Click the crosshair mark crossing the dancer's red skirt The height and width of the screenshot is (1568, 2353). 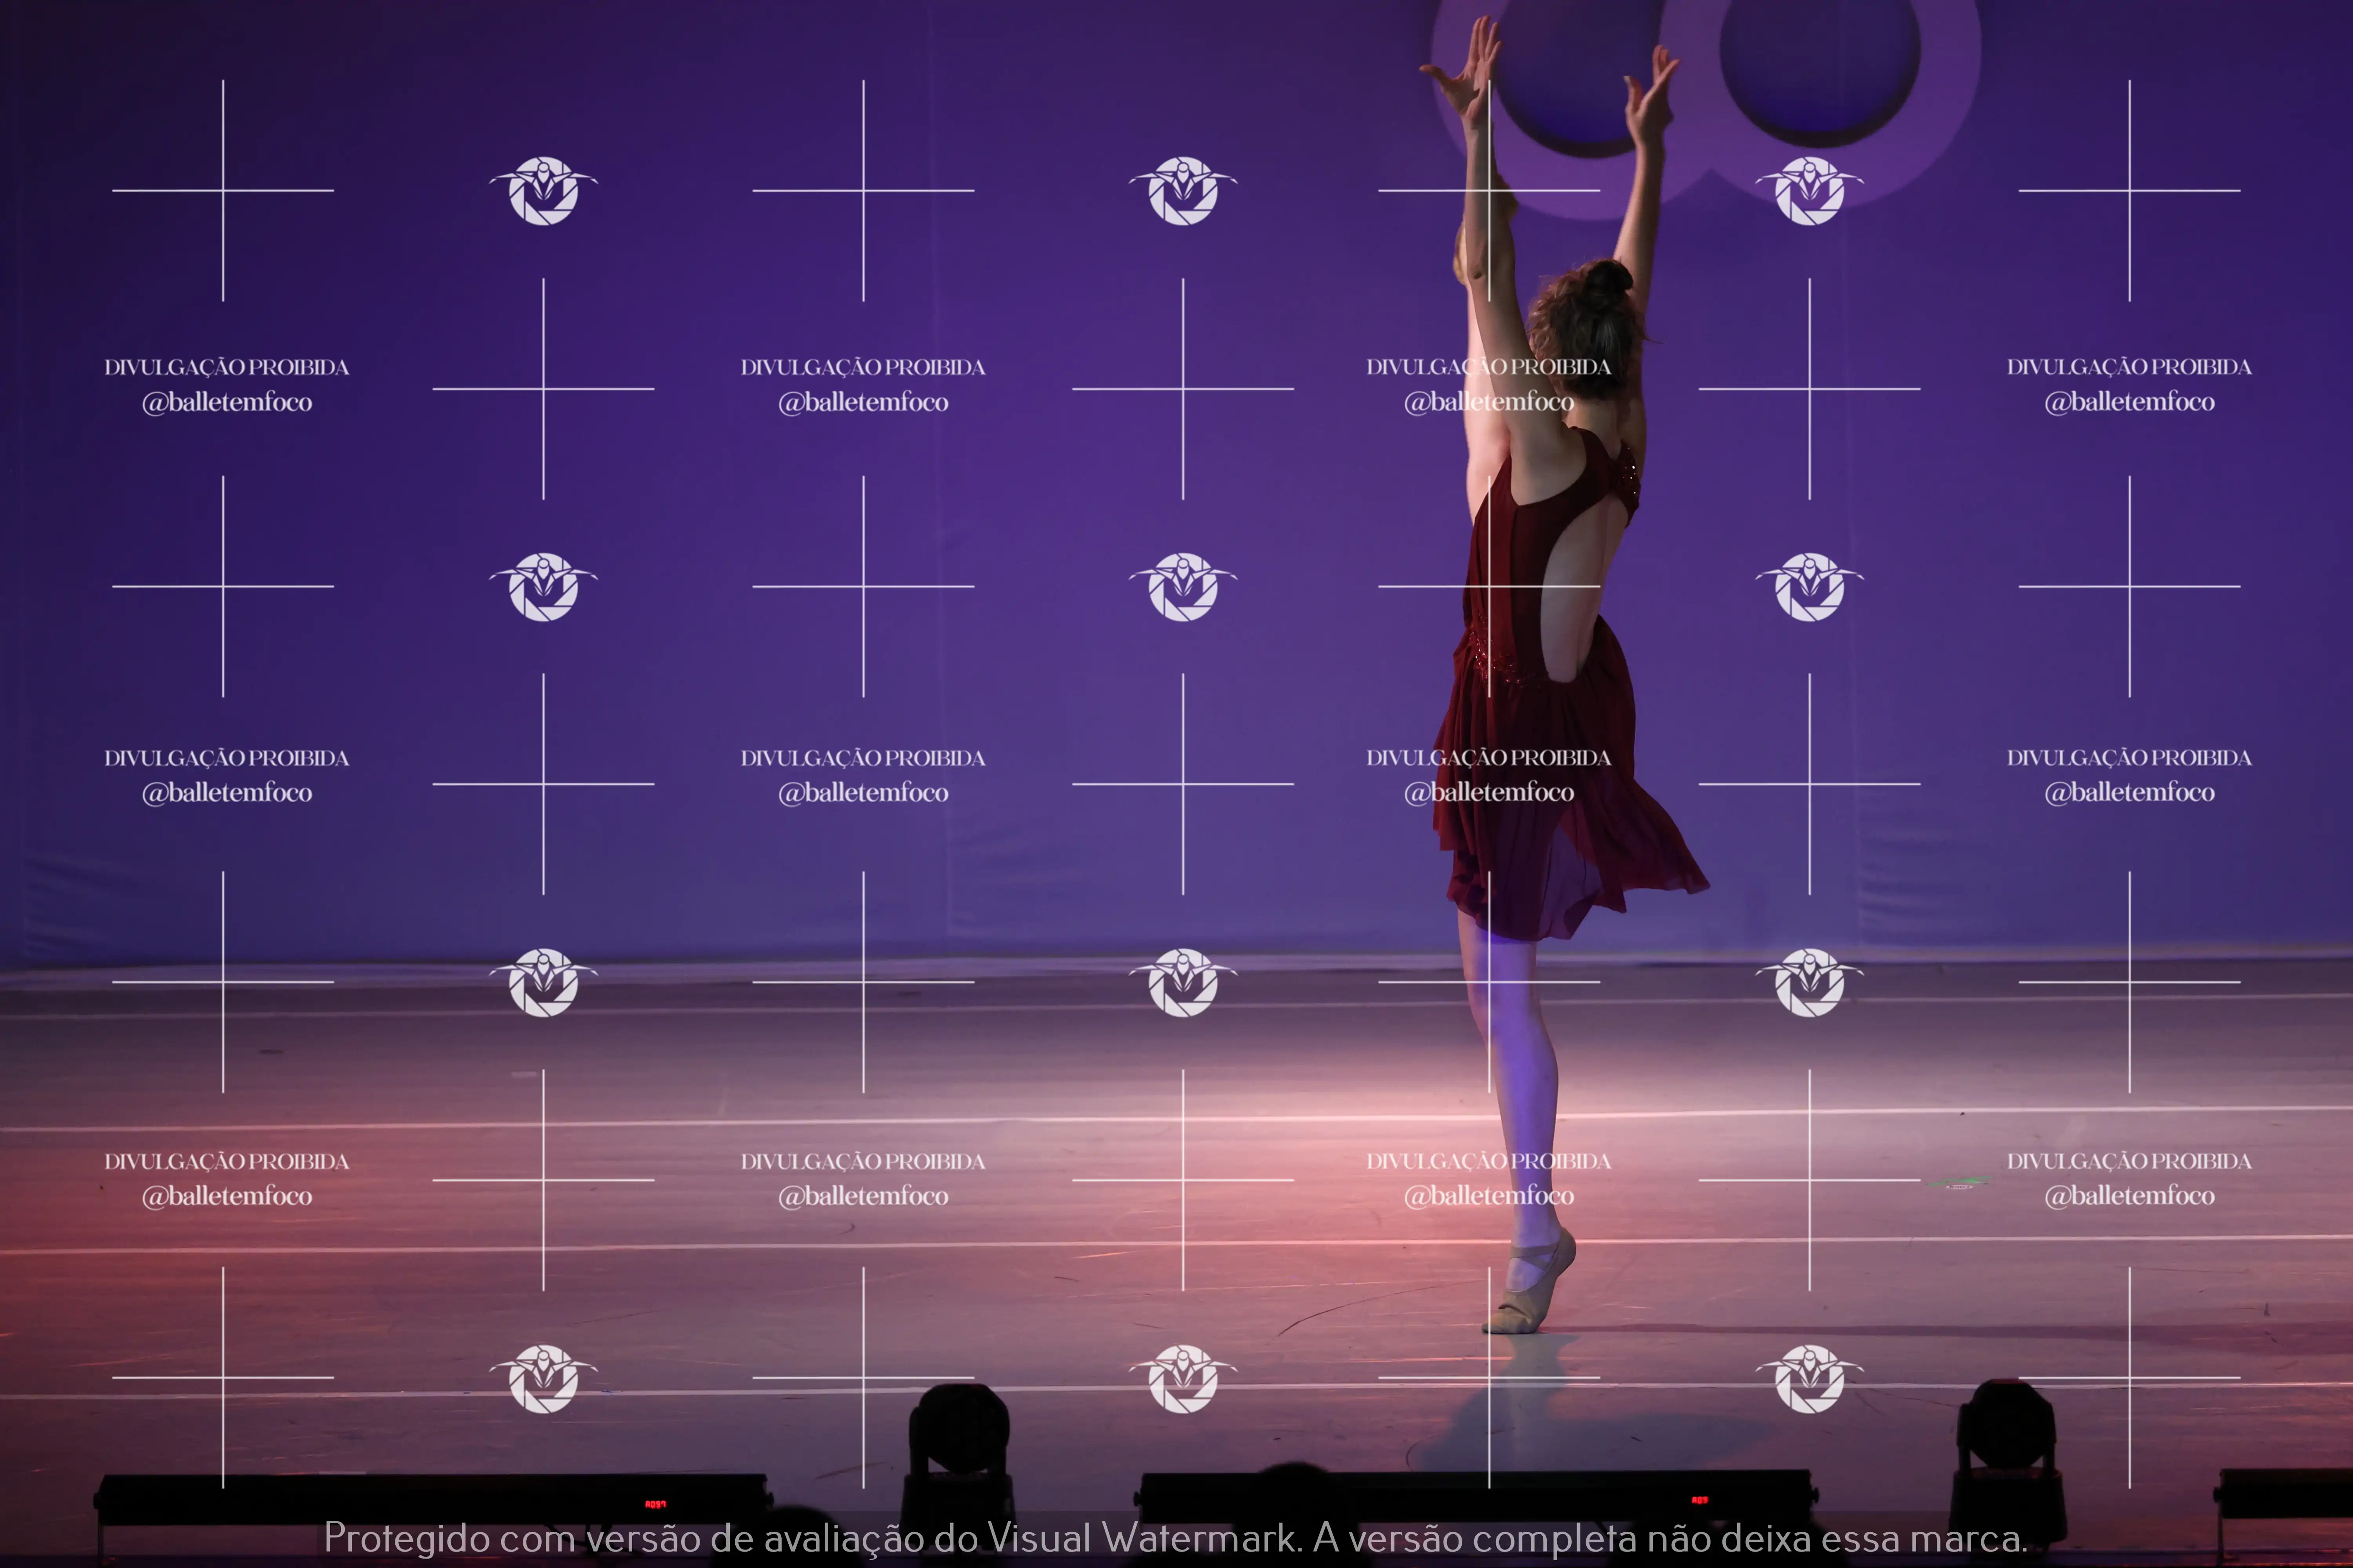[x=1489, y=586]
